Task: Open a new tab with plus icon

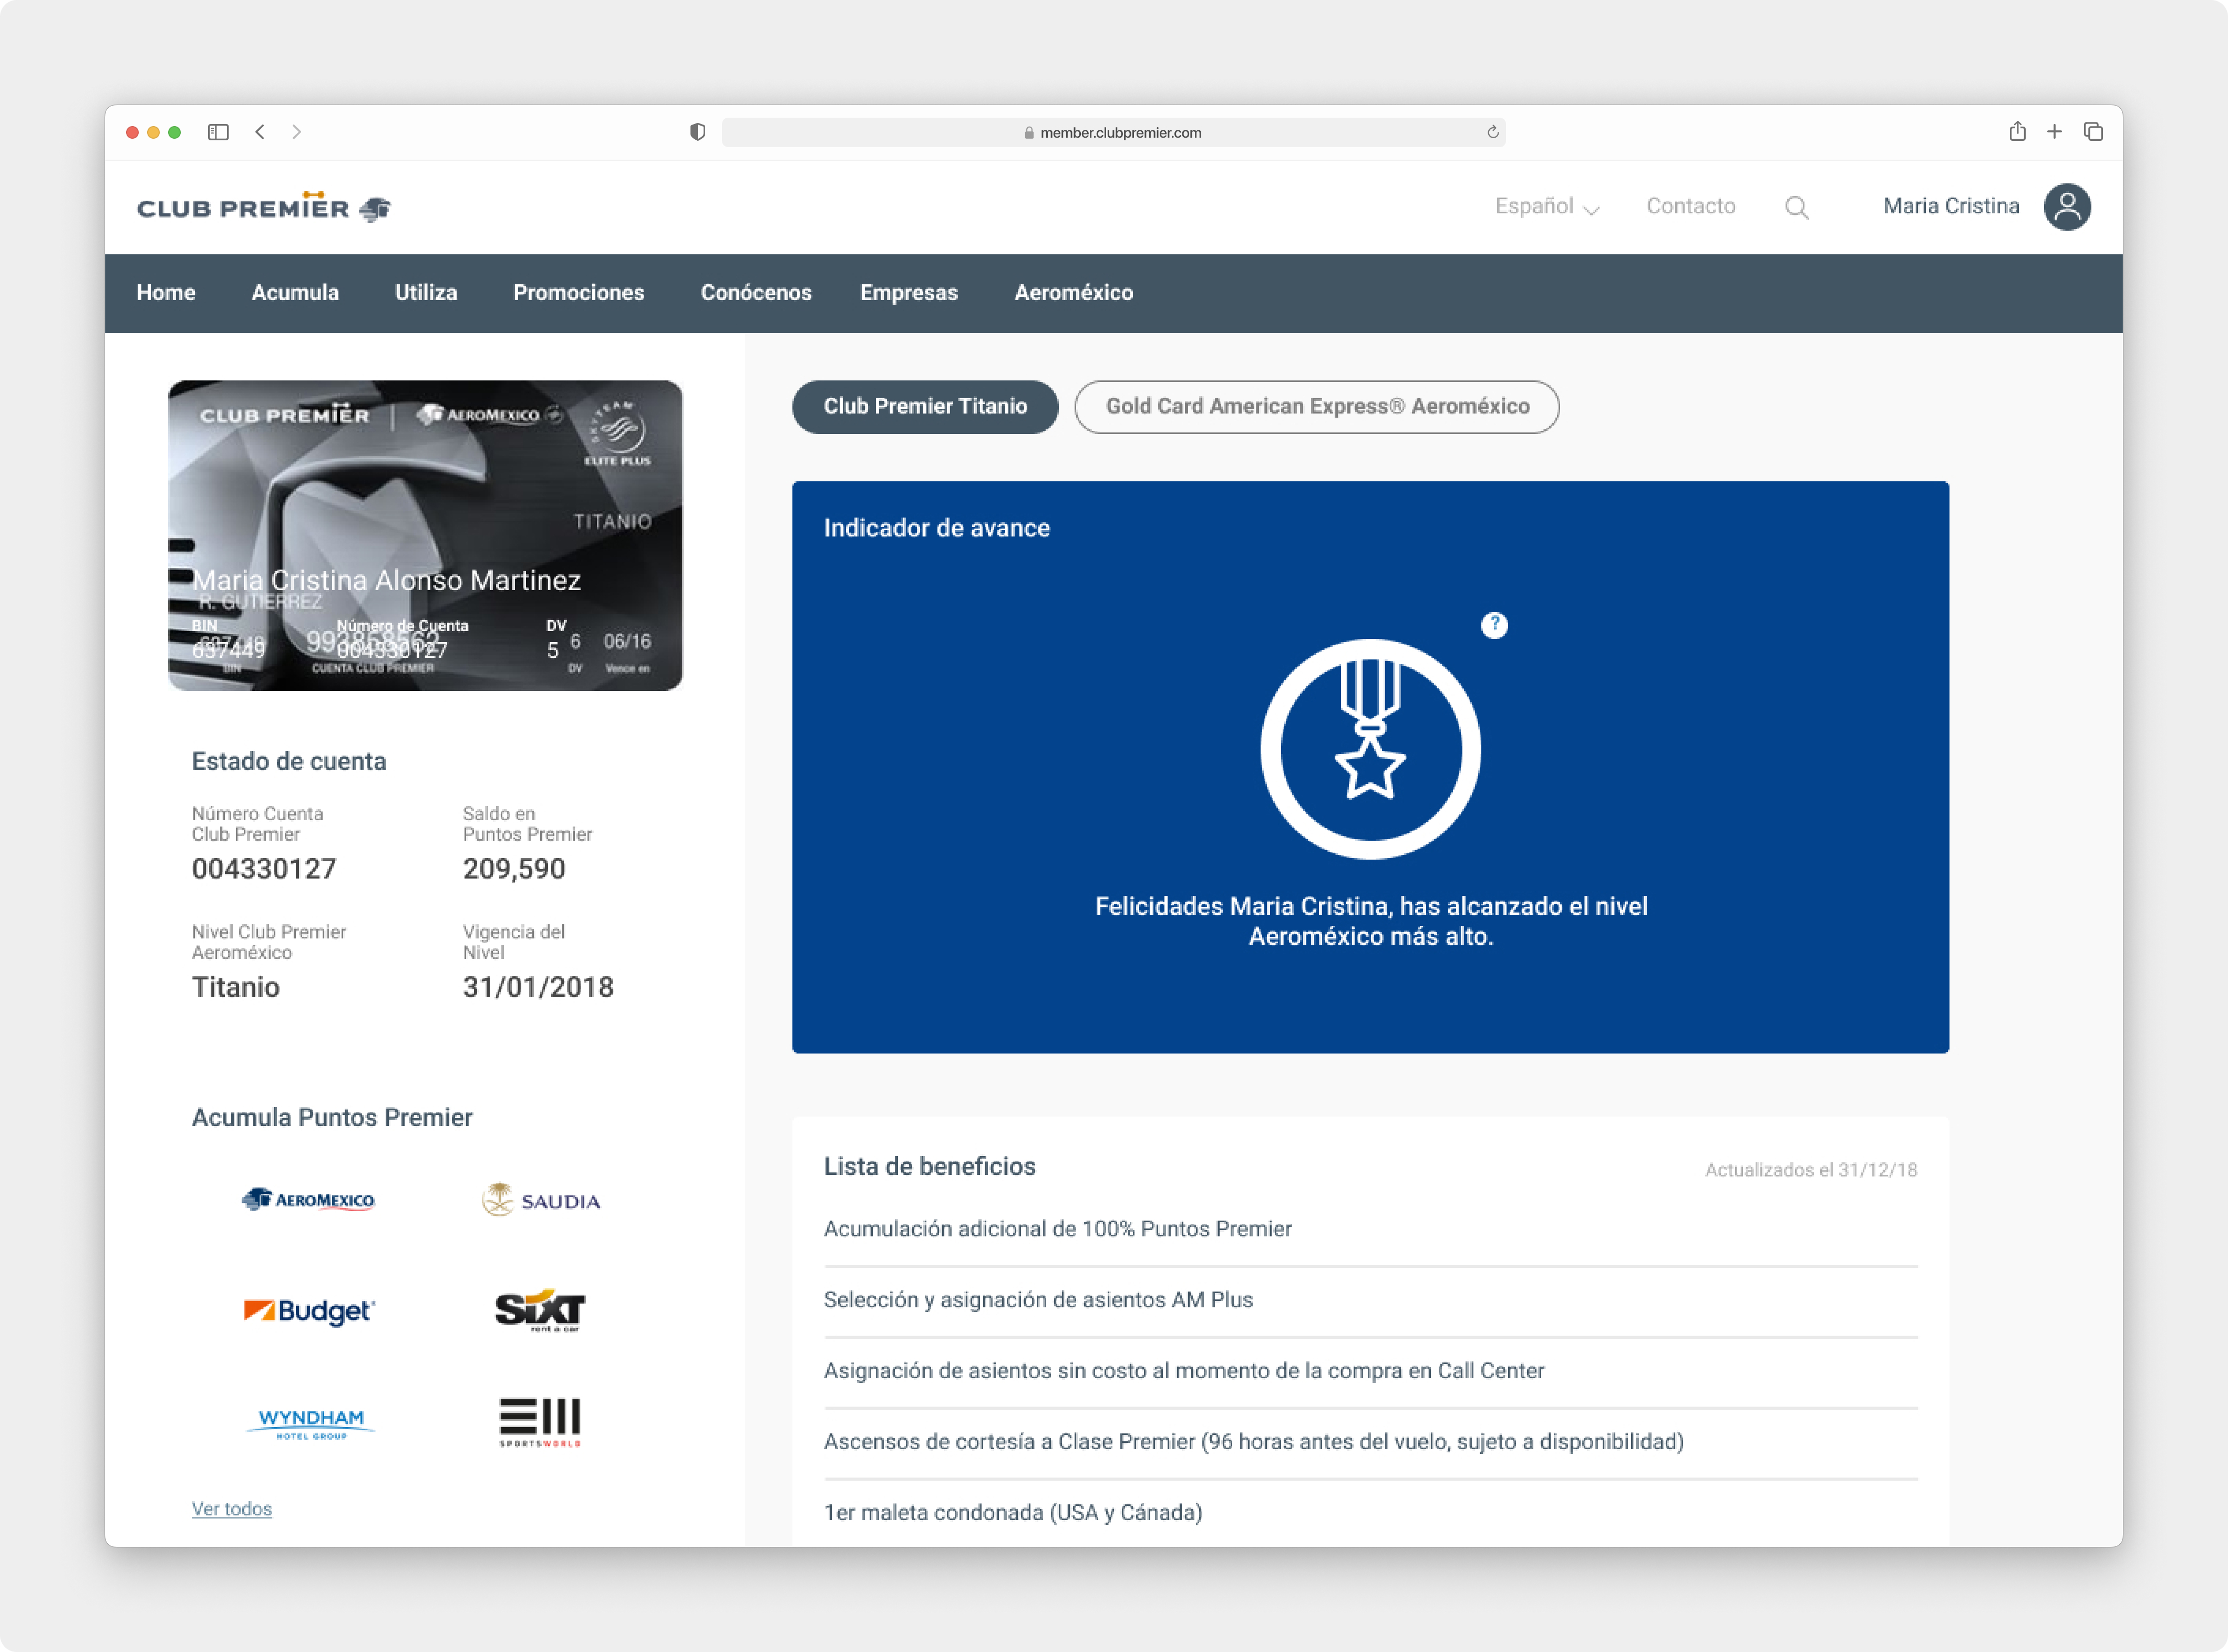Action: [x=2054, y=132]
